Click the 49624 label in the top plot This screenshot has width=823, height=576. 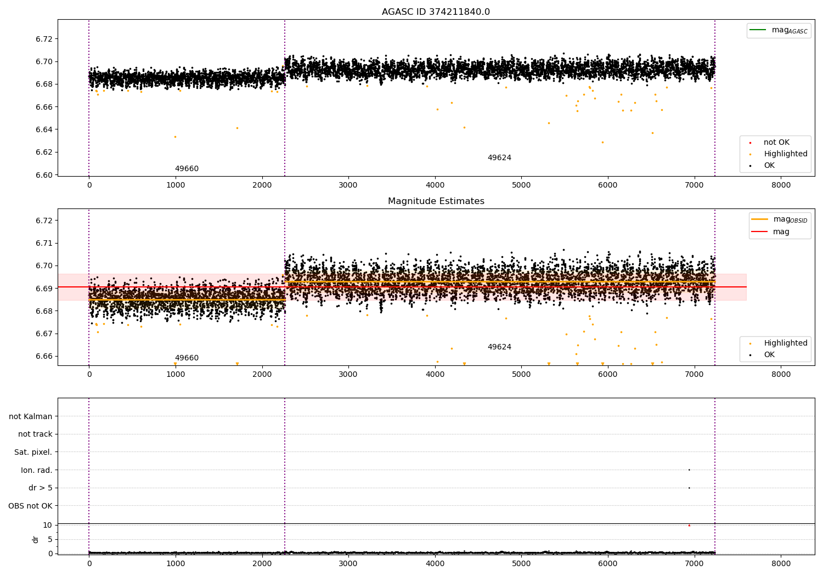point(499,158)
